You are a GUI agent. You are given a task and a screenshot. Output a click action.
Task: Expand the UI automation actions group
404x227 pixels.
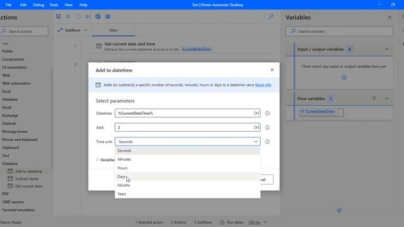tap(14, 67)
